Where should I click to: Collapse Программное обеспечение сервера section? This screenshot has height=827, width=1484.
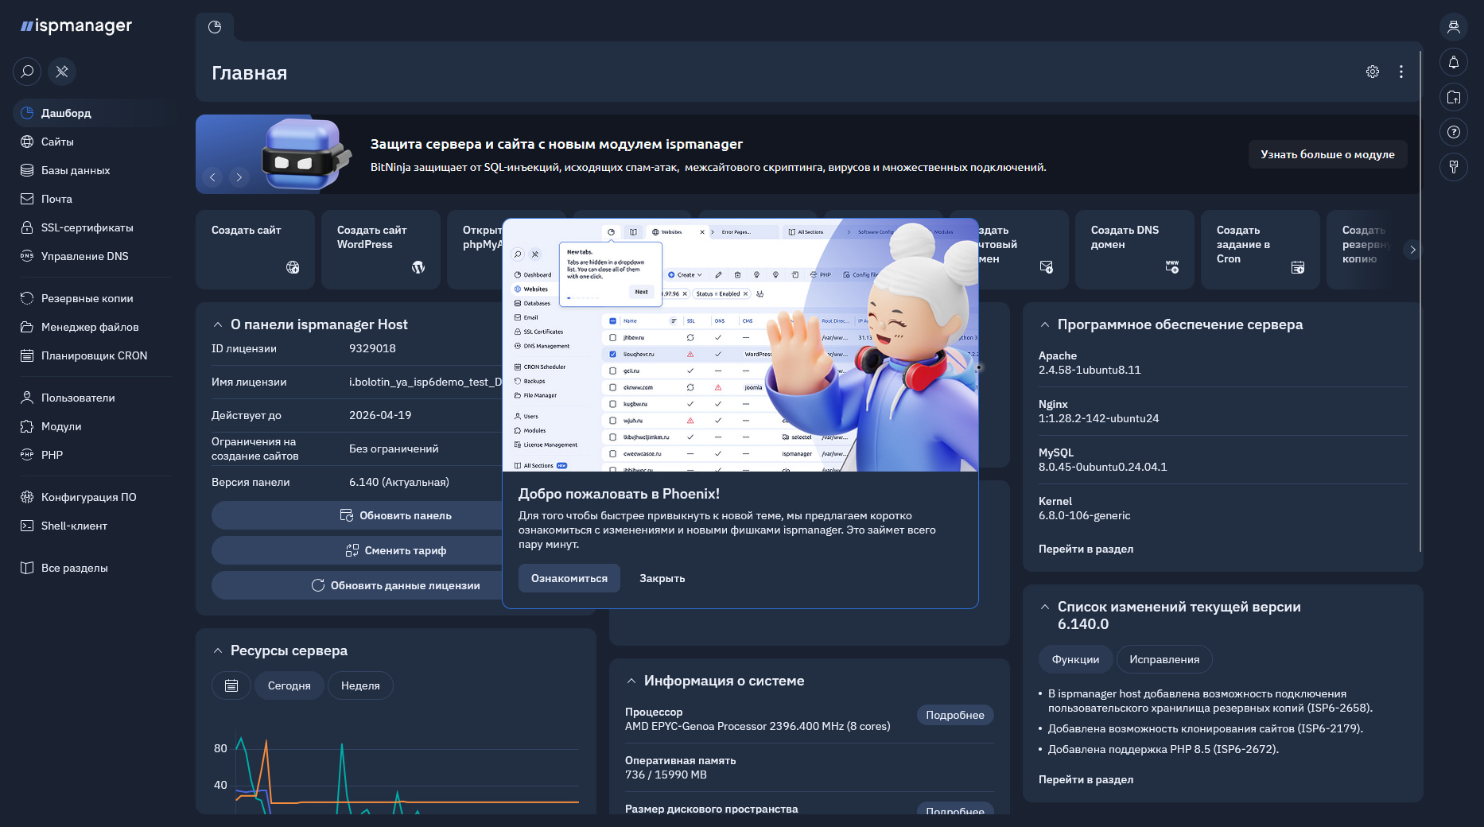tap(1045, 324)
